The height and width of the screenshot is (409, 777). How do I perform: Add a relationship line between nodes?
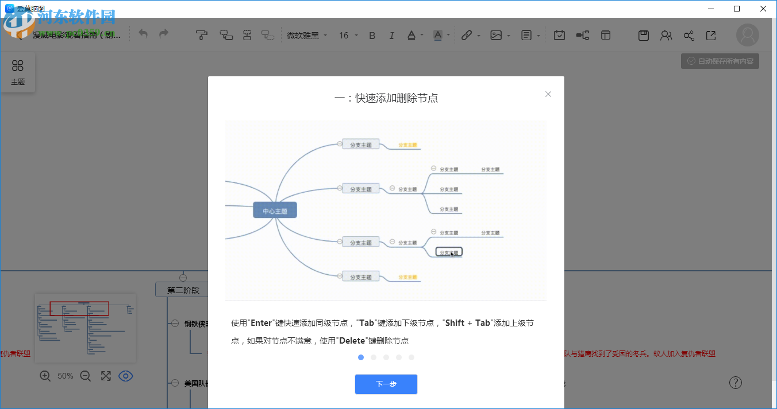pyautogui.click(x=582, y=35)
